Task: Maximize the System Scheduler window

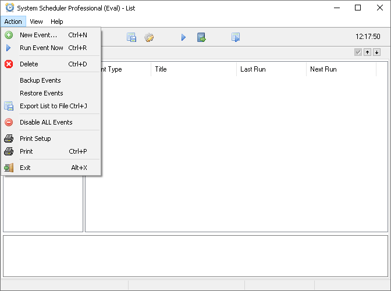Action: pos(358,8)
